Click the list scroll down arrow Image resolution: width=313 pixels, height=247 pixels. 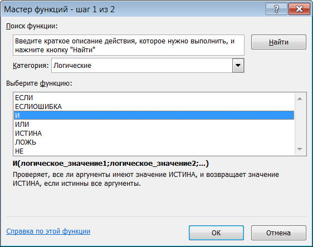(x=300, y=149)
